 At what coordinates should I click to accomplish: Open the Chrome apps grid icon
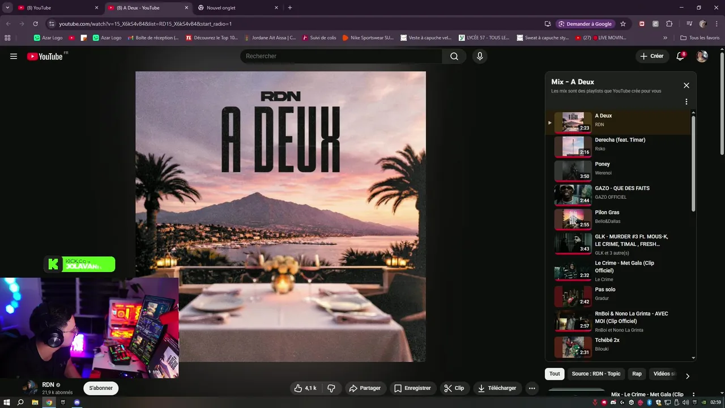(x=7, y=38)
